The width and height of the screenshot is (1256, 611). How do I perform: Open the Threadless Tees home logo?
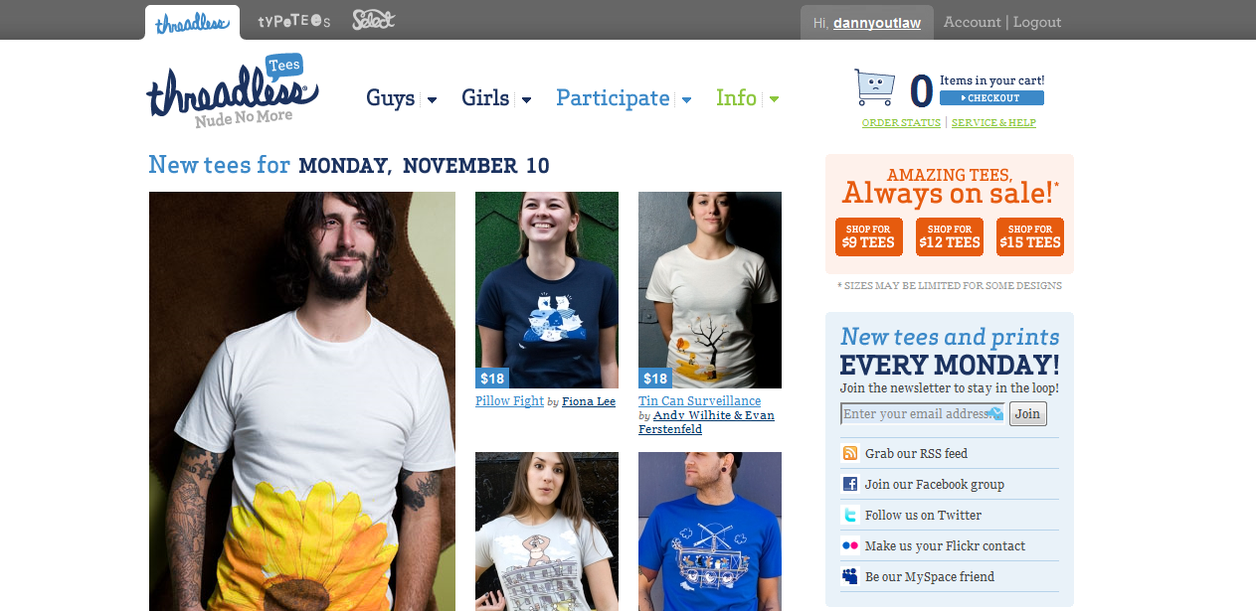233,90
